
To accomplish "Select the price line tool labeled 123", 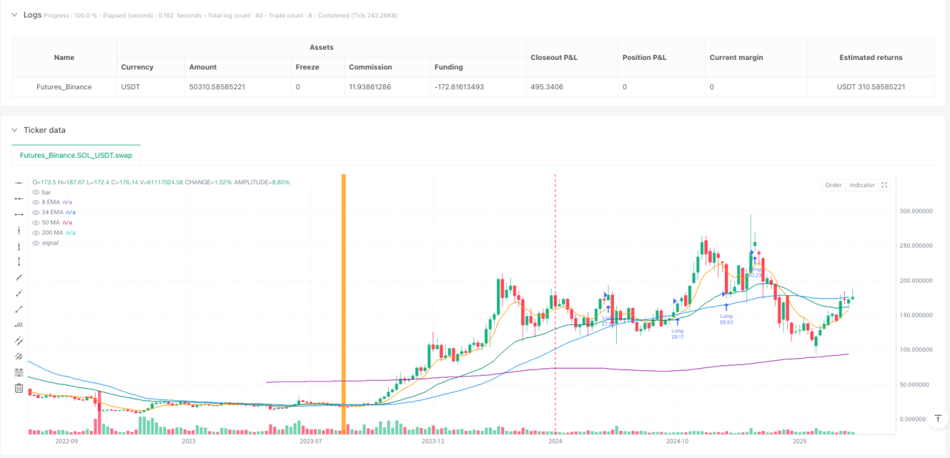I will click(19, 324).
